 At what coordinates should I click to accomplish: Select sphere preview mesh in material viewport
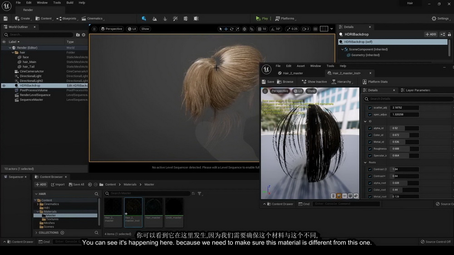coord(339,196)
